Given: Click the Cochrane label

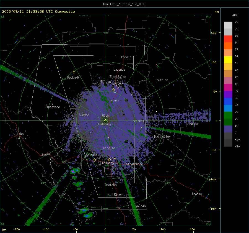Looking at the screenshot, I should click(90, 155).
